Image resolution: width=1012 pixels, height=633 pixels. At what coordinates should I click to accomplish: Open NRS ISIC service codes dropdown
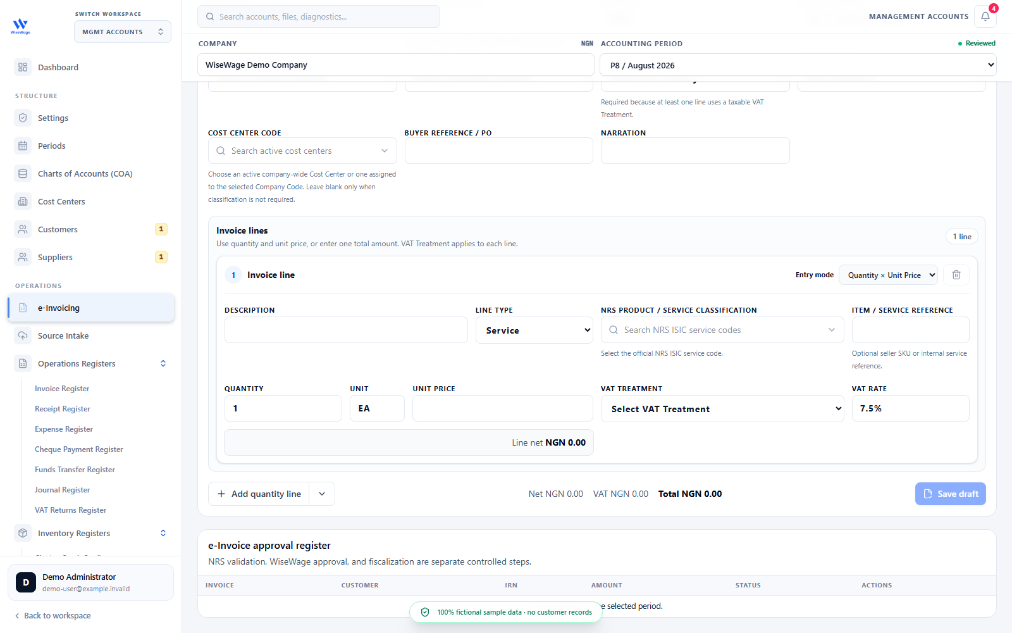click(722, 330)
